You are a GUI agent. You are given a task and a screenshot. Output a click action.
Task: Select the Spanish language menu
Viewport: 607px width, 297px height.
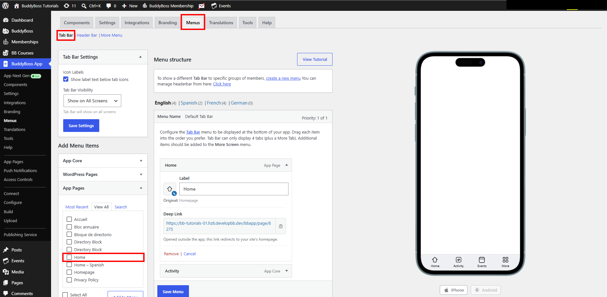[x=189, y=103]
